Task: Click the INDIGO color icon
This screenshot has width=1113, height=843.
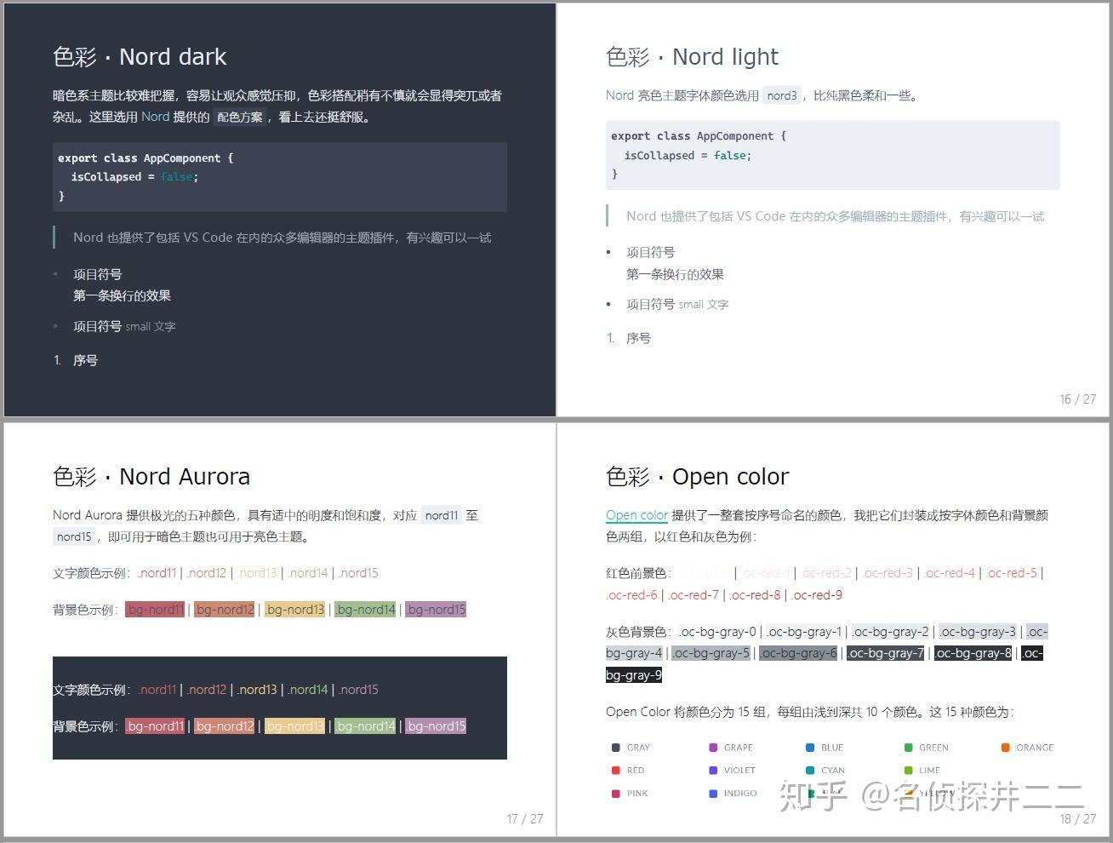Action: coord(711,793)
